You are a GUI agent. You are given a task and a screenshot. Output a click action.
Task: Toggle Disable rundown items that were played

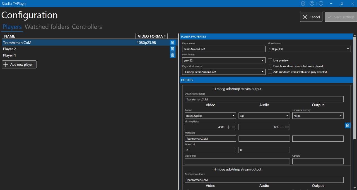(270, 66)
